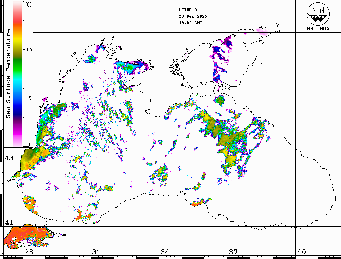Click the °C unit label
This screenshot has height=259, width=341.
pyautogui.click(x=29, y=5)
